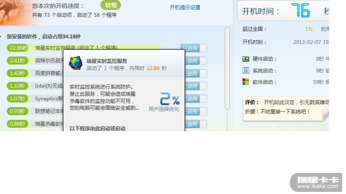
Task: Click the 较慢 speed rating badge
Action: [111, 5]
